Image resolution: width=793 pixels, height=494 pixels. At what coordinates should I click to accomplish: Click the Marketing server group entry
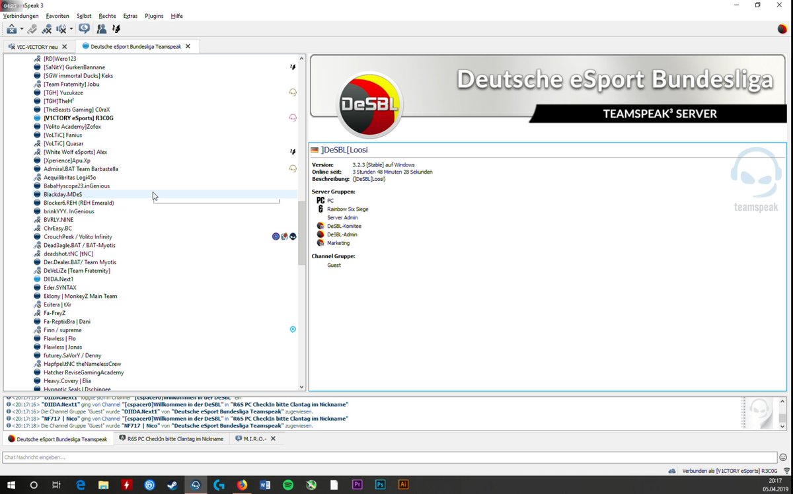click(338, 243)
